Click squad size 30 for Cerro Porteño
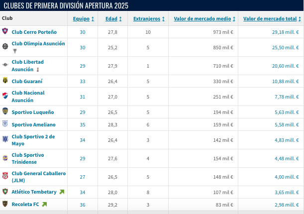Viewport: 304px width, 214px height. click(83, 32)
